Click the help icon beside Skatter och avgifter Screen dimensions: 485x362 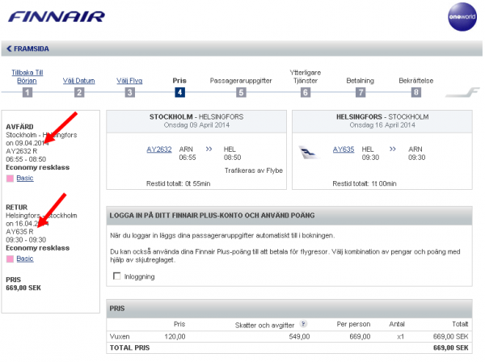[304, 322]
